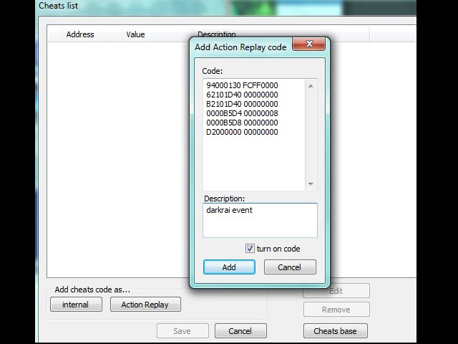Screen dimensions: 458x344
Task: Cancel the Add Action Replay dialog
Action: [x=290, y=267]
